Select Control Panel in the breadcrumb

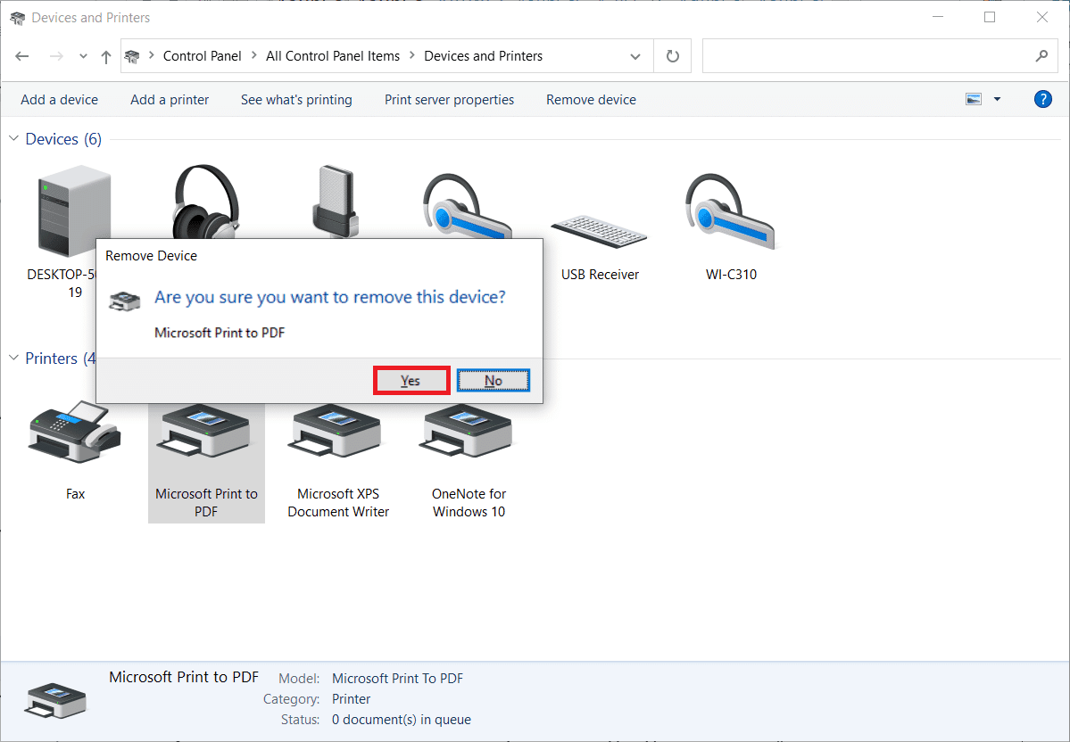pos(203,55)
